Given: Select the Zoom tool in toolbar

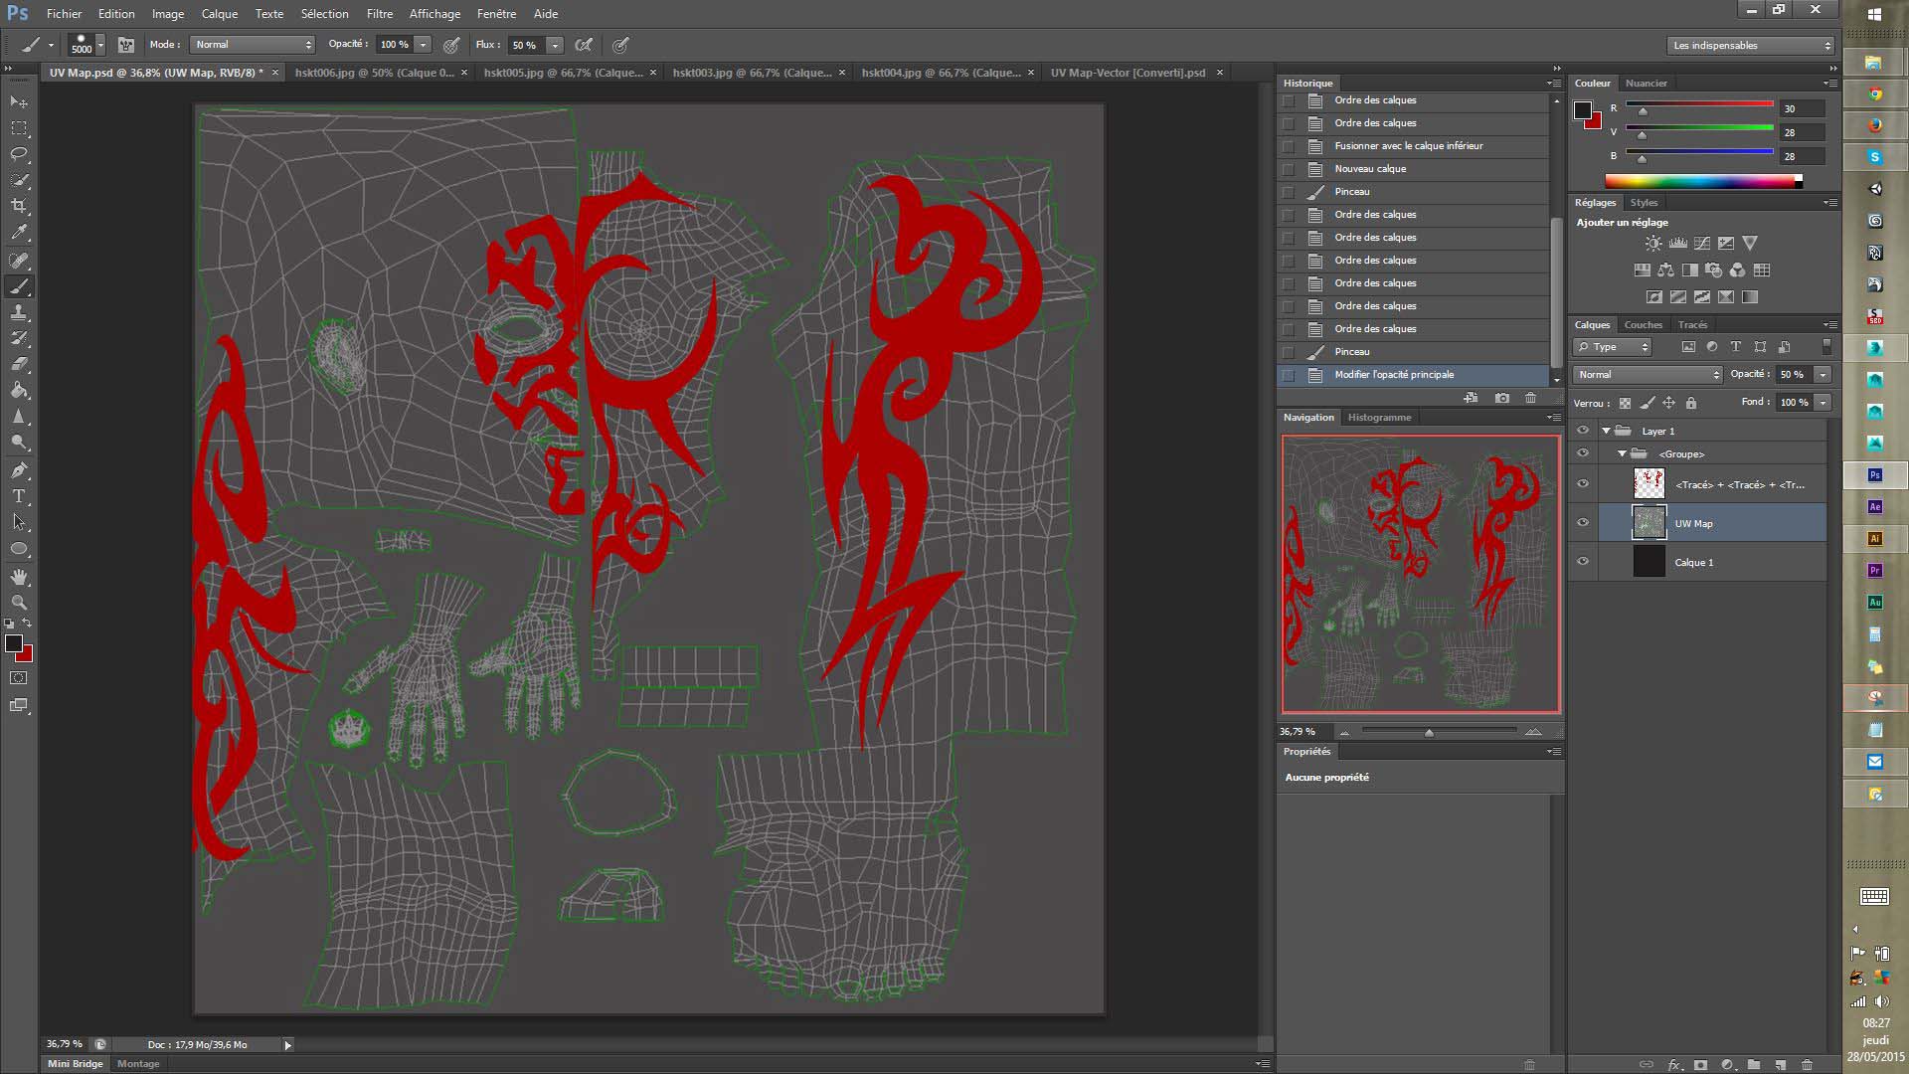Looking at the screenshot, I should coord(19,603).
